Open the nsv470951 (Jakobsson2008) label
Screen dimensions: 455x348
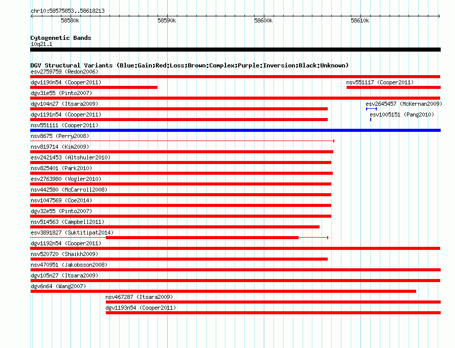(x=69, y=265)
